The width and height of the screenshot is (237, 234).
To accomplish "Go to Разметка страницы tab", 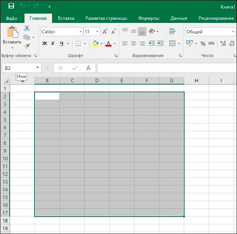I will click(x=106, y=18).
